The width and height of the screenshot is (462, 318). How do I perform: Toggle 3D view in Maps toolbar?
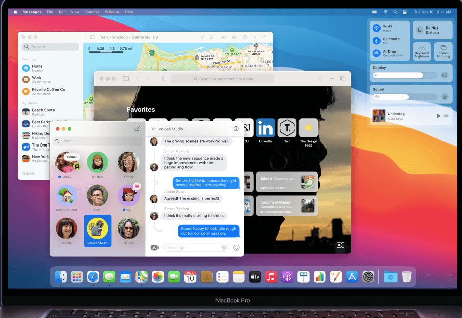pos(223,37)
